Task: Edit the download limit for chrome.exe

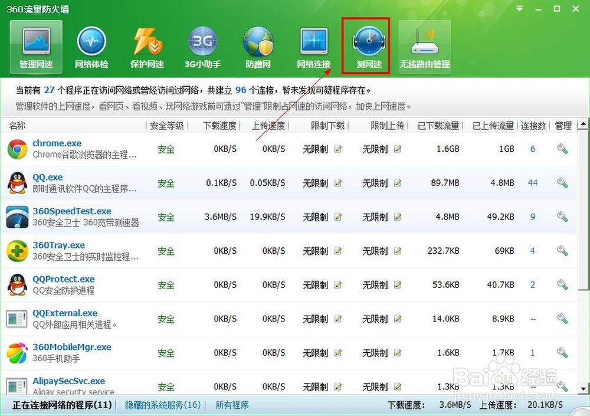Action: [336, 149]
